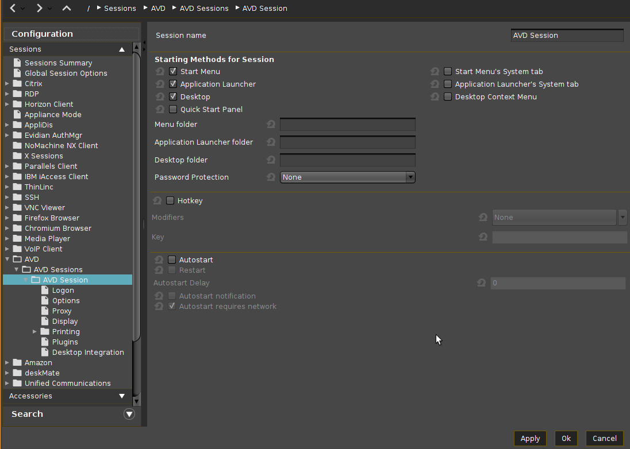
Task: Click reset icon beside Menu folder
Action: [271, 125]
